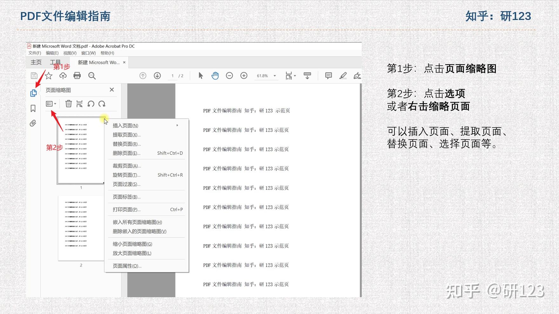The width and height of the screenshot is (559, 314).
Task: Click the zoom out minus icon
Action: pos(229,75)
